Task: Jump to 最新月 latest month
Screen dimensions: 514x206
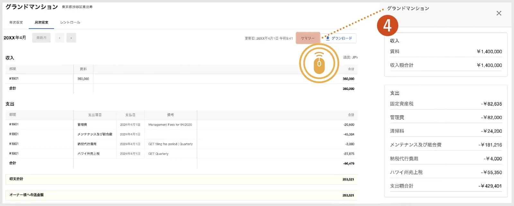Action: tap(41, 38)
